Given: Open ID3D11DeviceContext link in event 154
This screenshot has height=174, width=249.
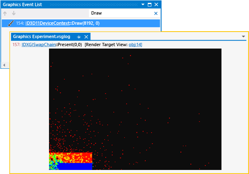Looking at the screenshot, I should (x=47, y=23).
